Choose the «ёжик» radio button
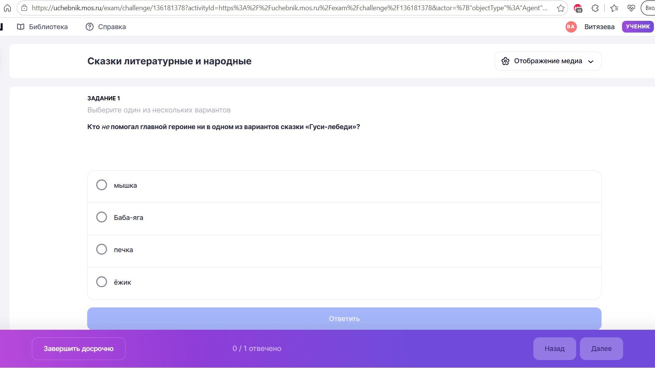Screen dimensions: 655x368 [x=102, y=282]
